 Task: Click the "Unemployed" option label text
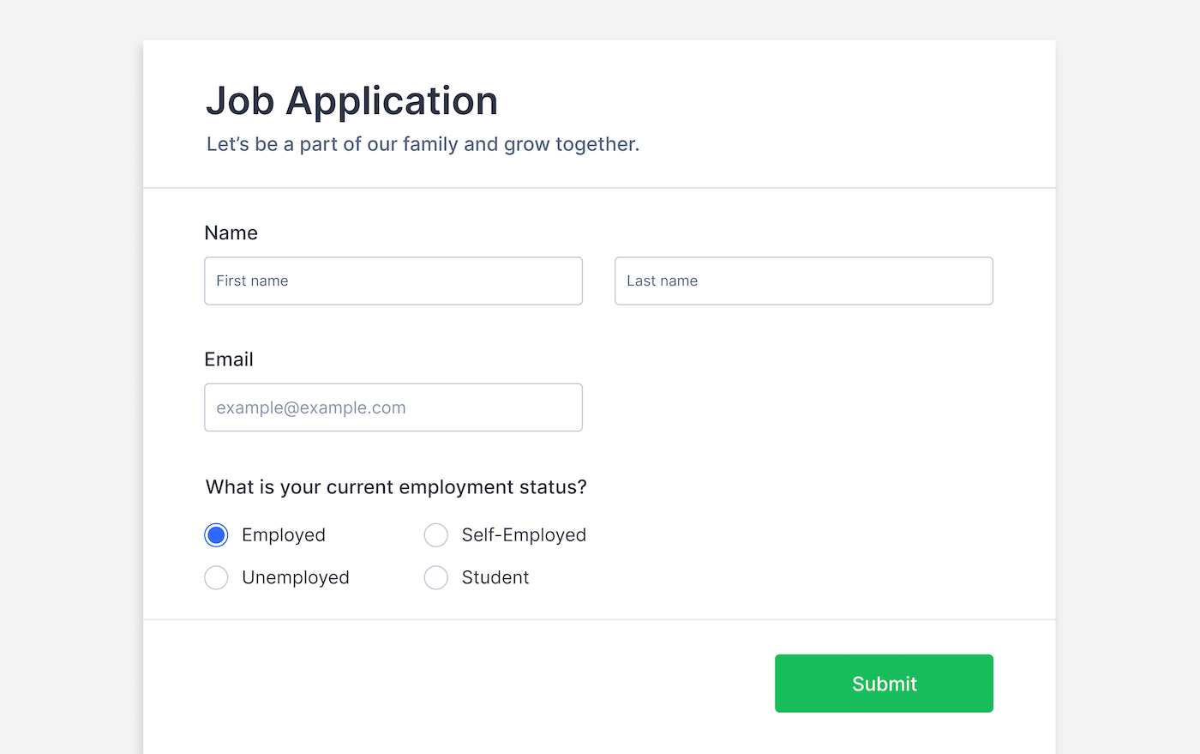coord(296,578)
